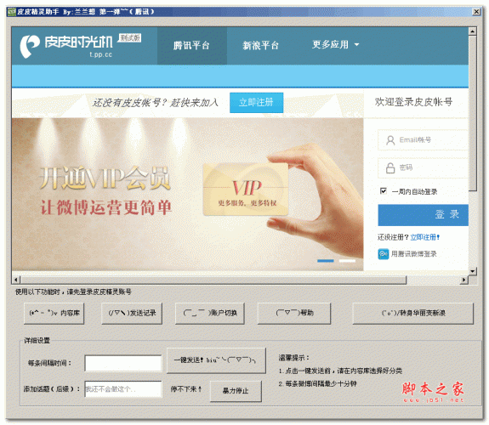Click the 暴力停止 button
489x425 pixels.
pyautogui.click(x=236, y=391)
